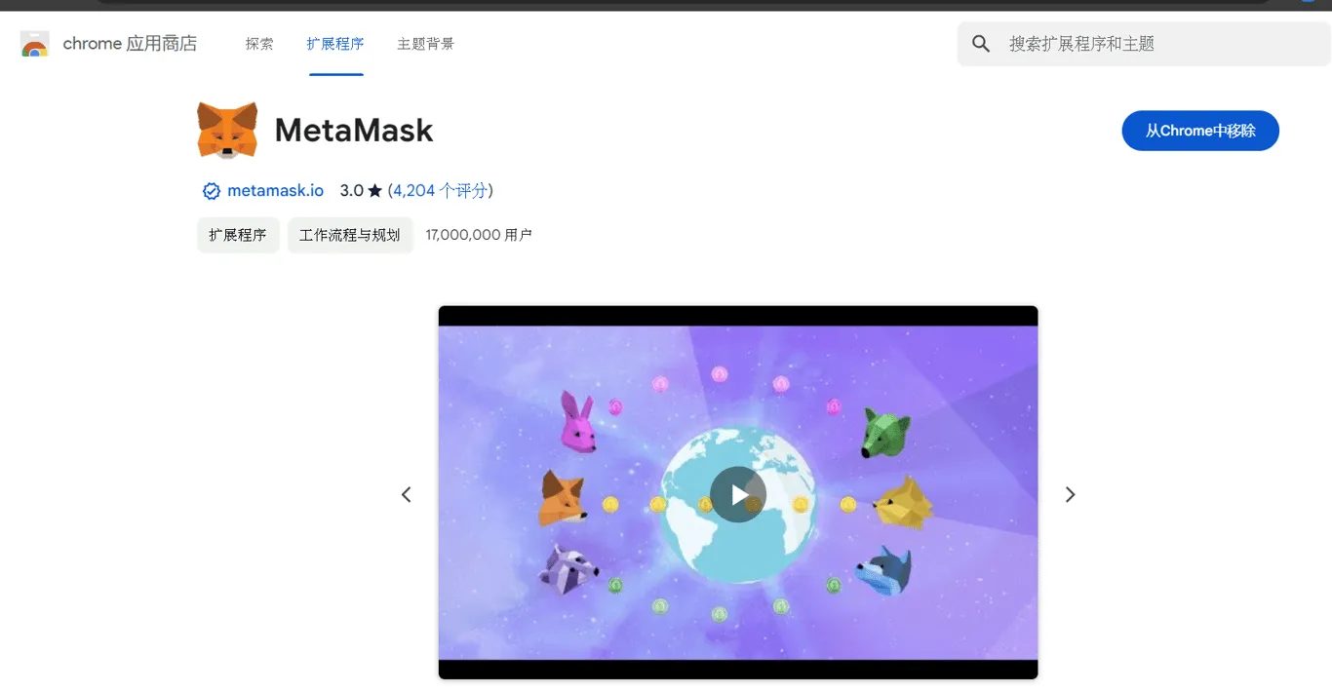
Task: Show the previous screenshot with left arrow
Action: [407, 494]
